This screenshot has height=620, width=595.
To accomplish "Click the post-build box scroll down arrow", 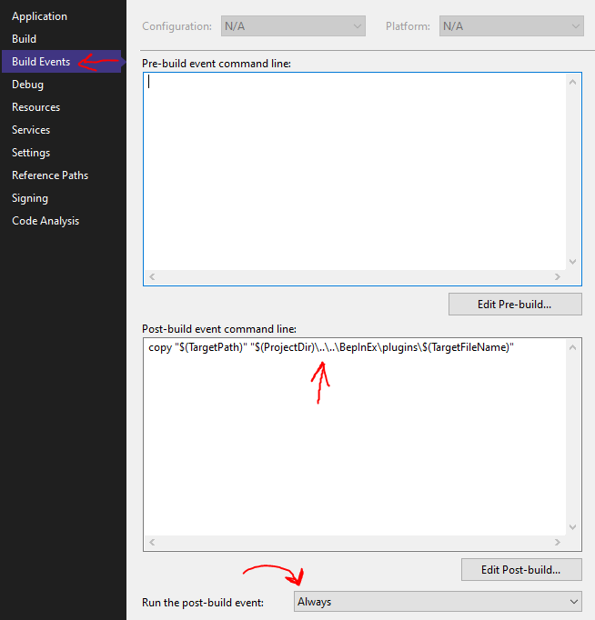I will [573, 527].
